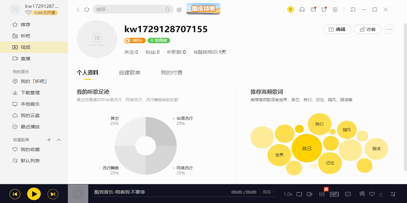Click the search magnifier icon
This screenshot has width=407, height=203.
(168, 9)
